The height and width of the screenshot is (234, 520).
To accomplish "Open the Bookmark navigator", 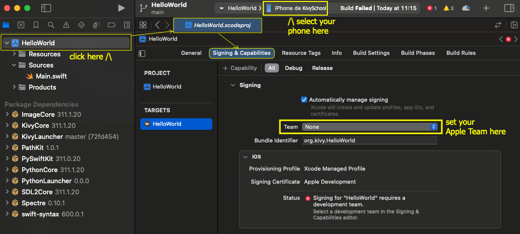I will tap(36, 25).
